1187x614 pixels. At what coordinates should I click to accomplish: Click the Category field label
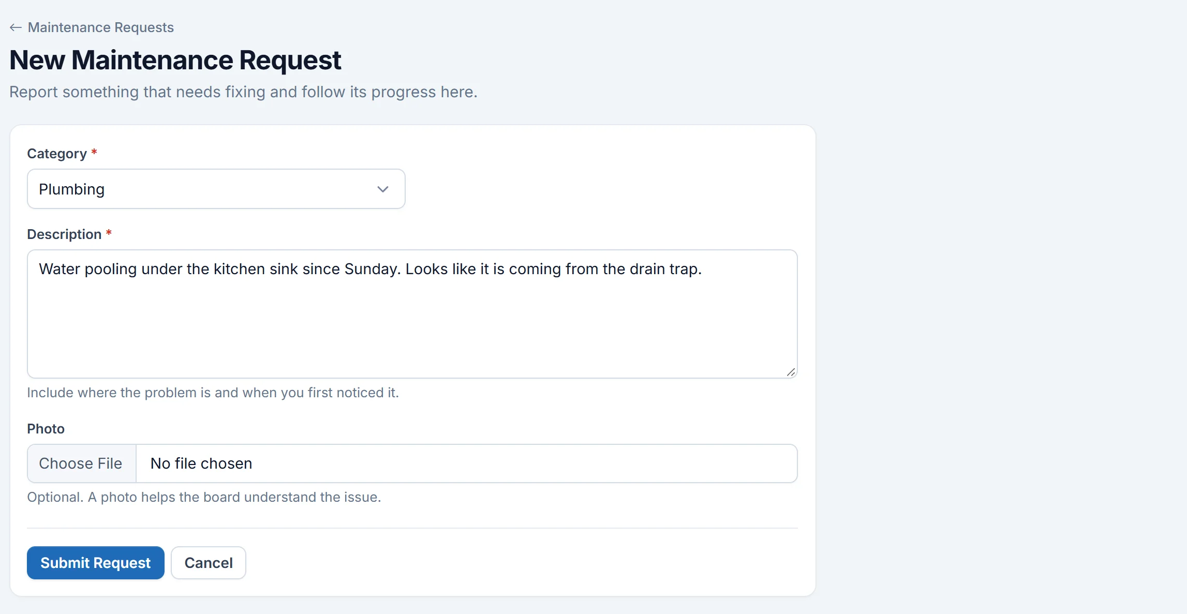[57, 154]
